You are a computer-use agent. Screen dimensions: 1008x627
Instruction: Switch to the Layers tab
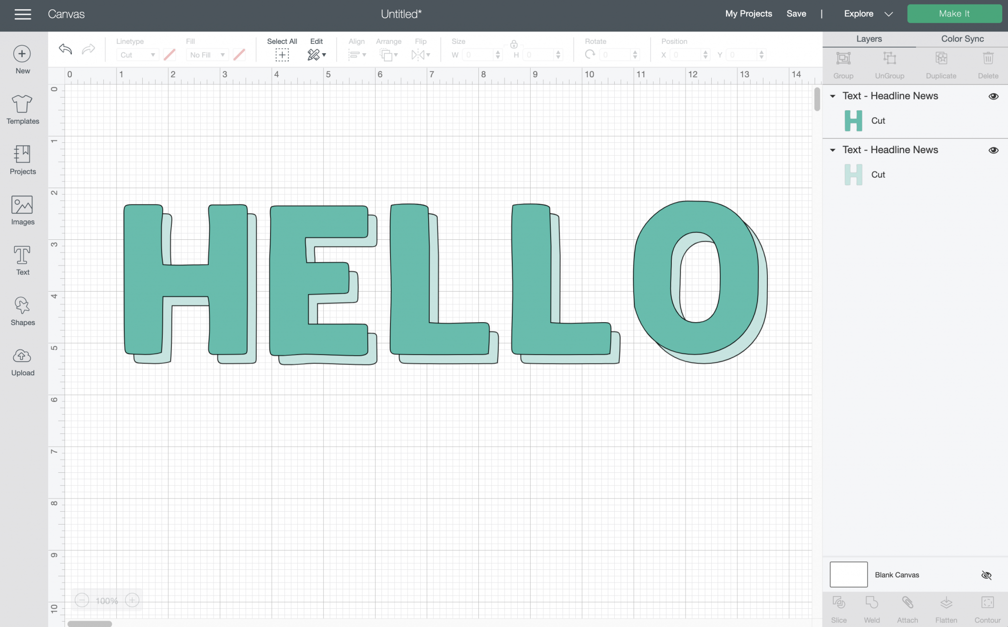(869, 39)
